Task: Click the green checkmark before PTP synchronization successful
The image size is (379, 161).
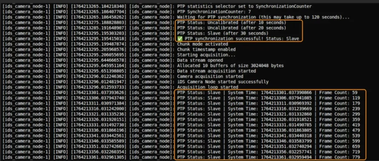Action: point(180,39)
